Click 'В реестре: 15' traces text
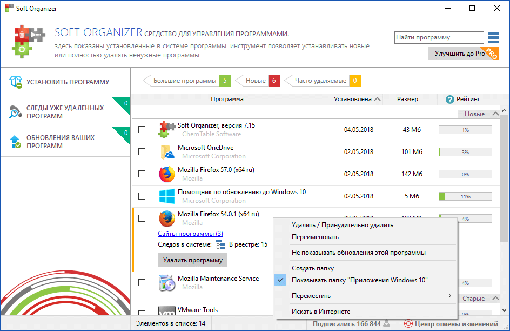510x331 pixels. (248, 244)
